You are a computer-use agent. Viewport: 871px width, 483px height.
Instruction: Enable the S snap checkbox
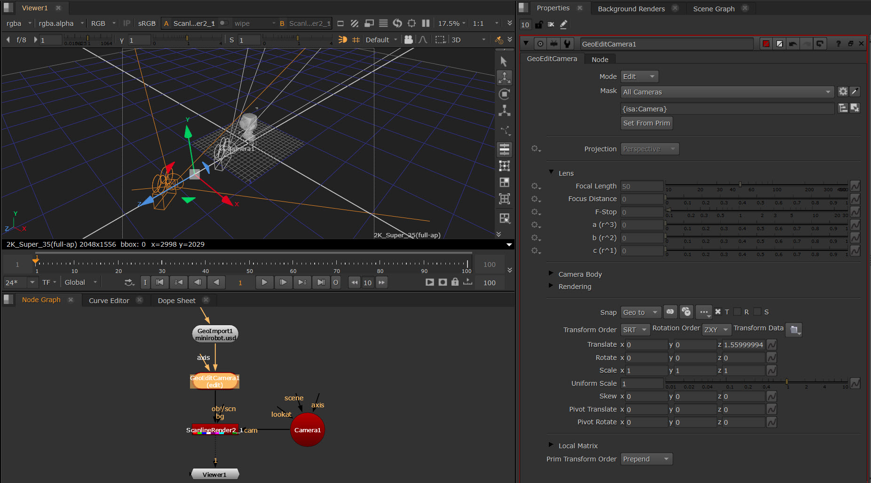(757, 312)
